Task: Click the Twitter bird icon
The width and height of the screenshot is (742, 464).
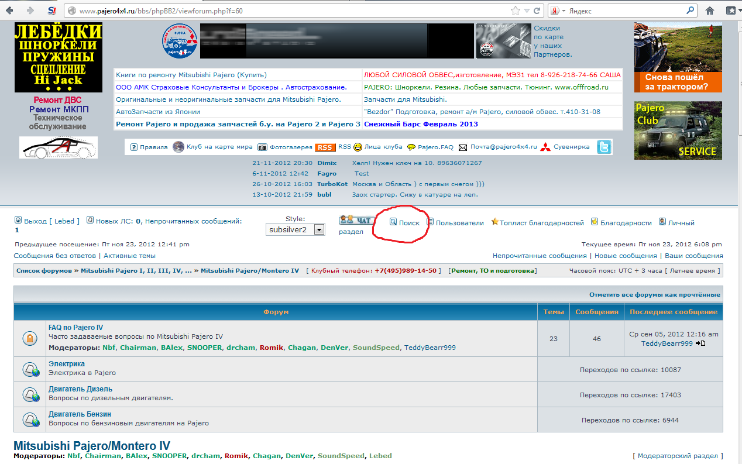Action: point(603,147)
